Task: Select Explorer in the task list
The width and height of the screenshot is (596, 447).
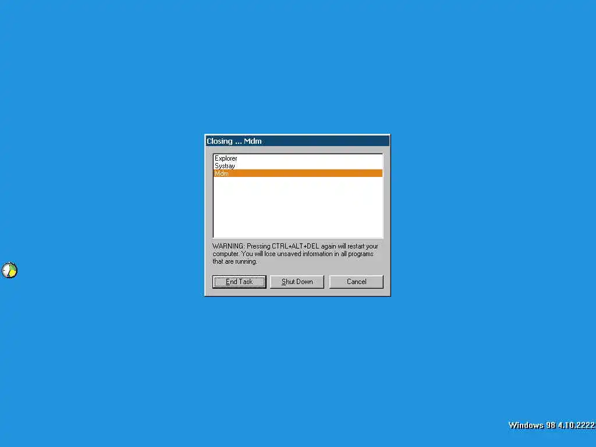Action: pos(298,158)
